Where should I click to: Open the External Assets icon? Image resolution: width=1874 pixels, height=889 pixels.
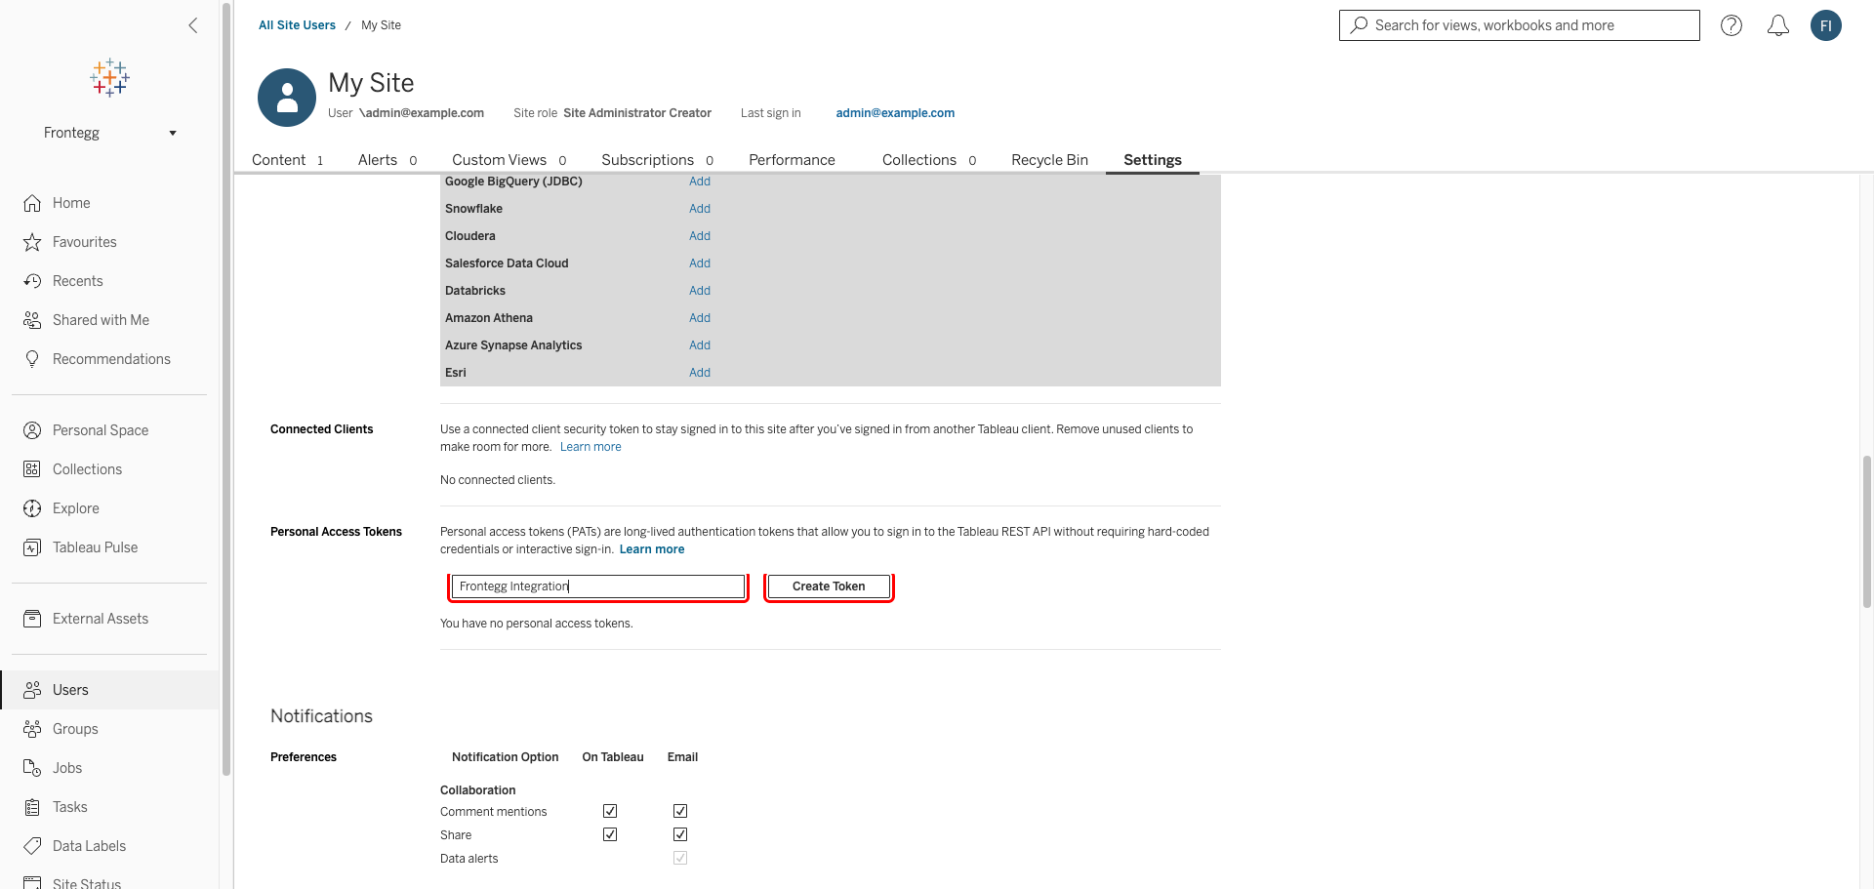[32, 619]
